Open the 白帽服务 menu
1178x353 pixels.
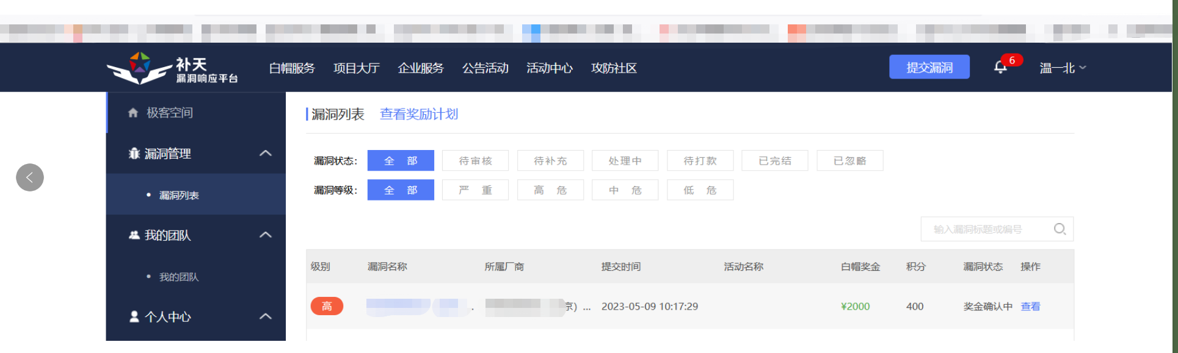pos(292,68)
